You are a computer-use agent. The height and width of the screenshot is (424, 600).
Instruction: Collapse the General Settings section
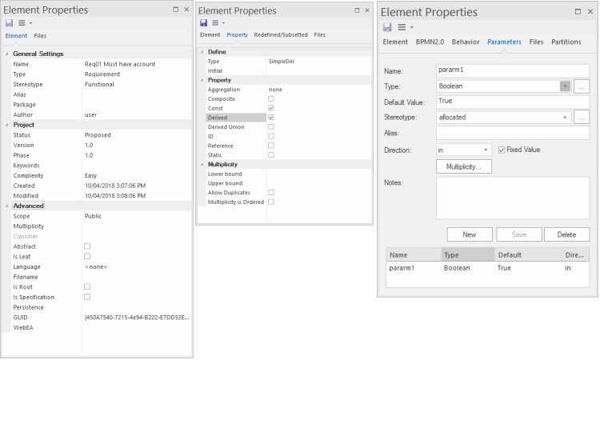[7, 54]
